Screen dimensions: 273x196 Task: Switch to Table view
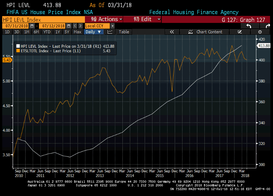pos(124,32)
